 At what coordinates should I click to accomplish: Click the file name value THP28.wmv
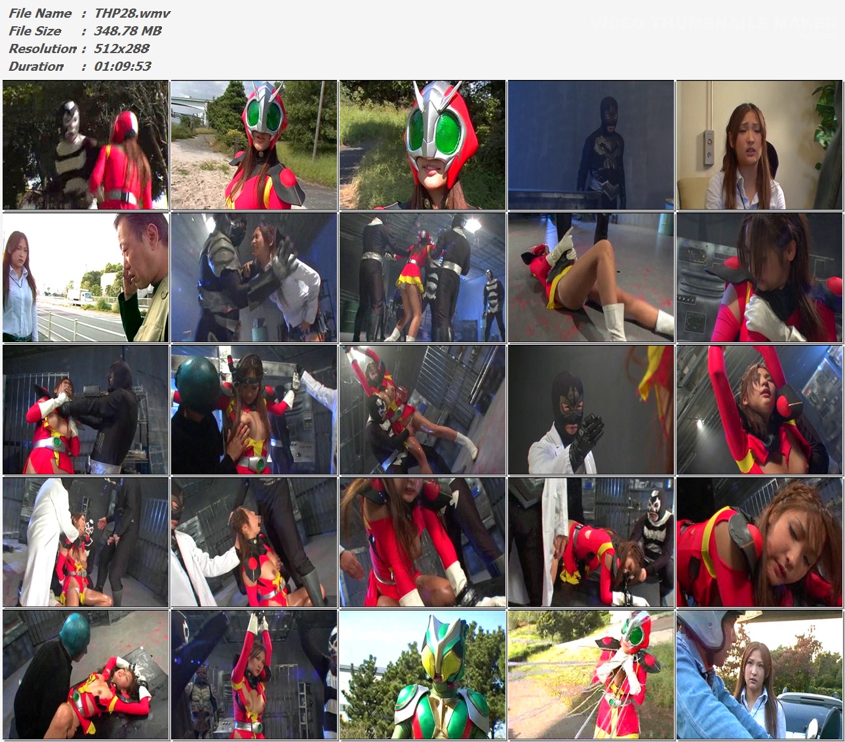click(132, 13)
